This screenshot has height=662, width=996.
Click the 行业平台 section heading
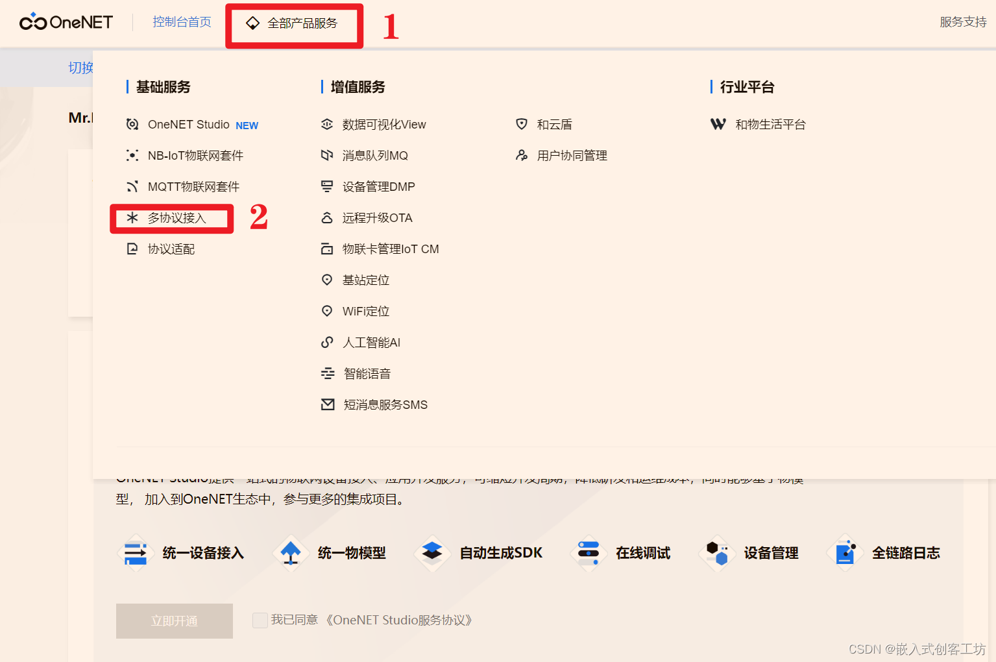click(747, 86)
